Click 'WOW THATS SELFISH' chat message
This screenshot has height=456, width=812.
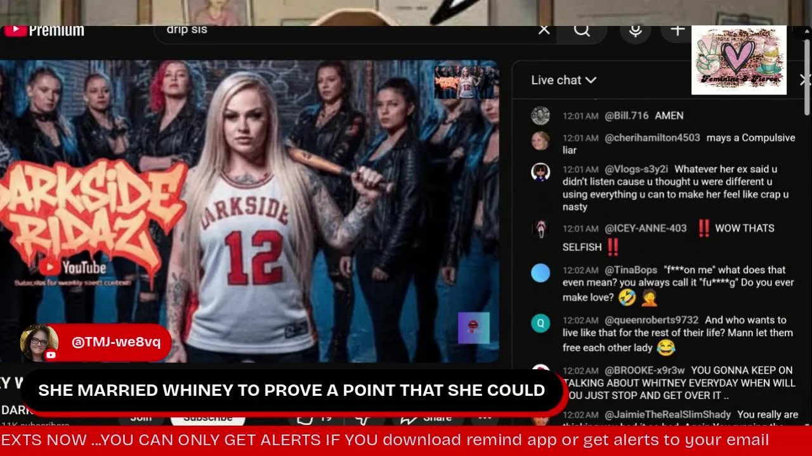(669, 237)
